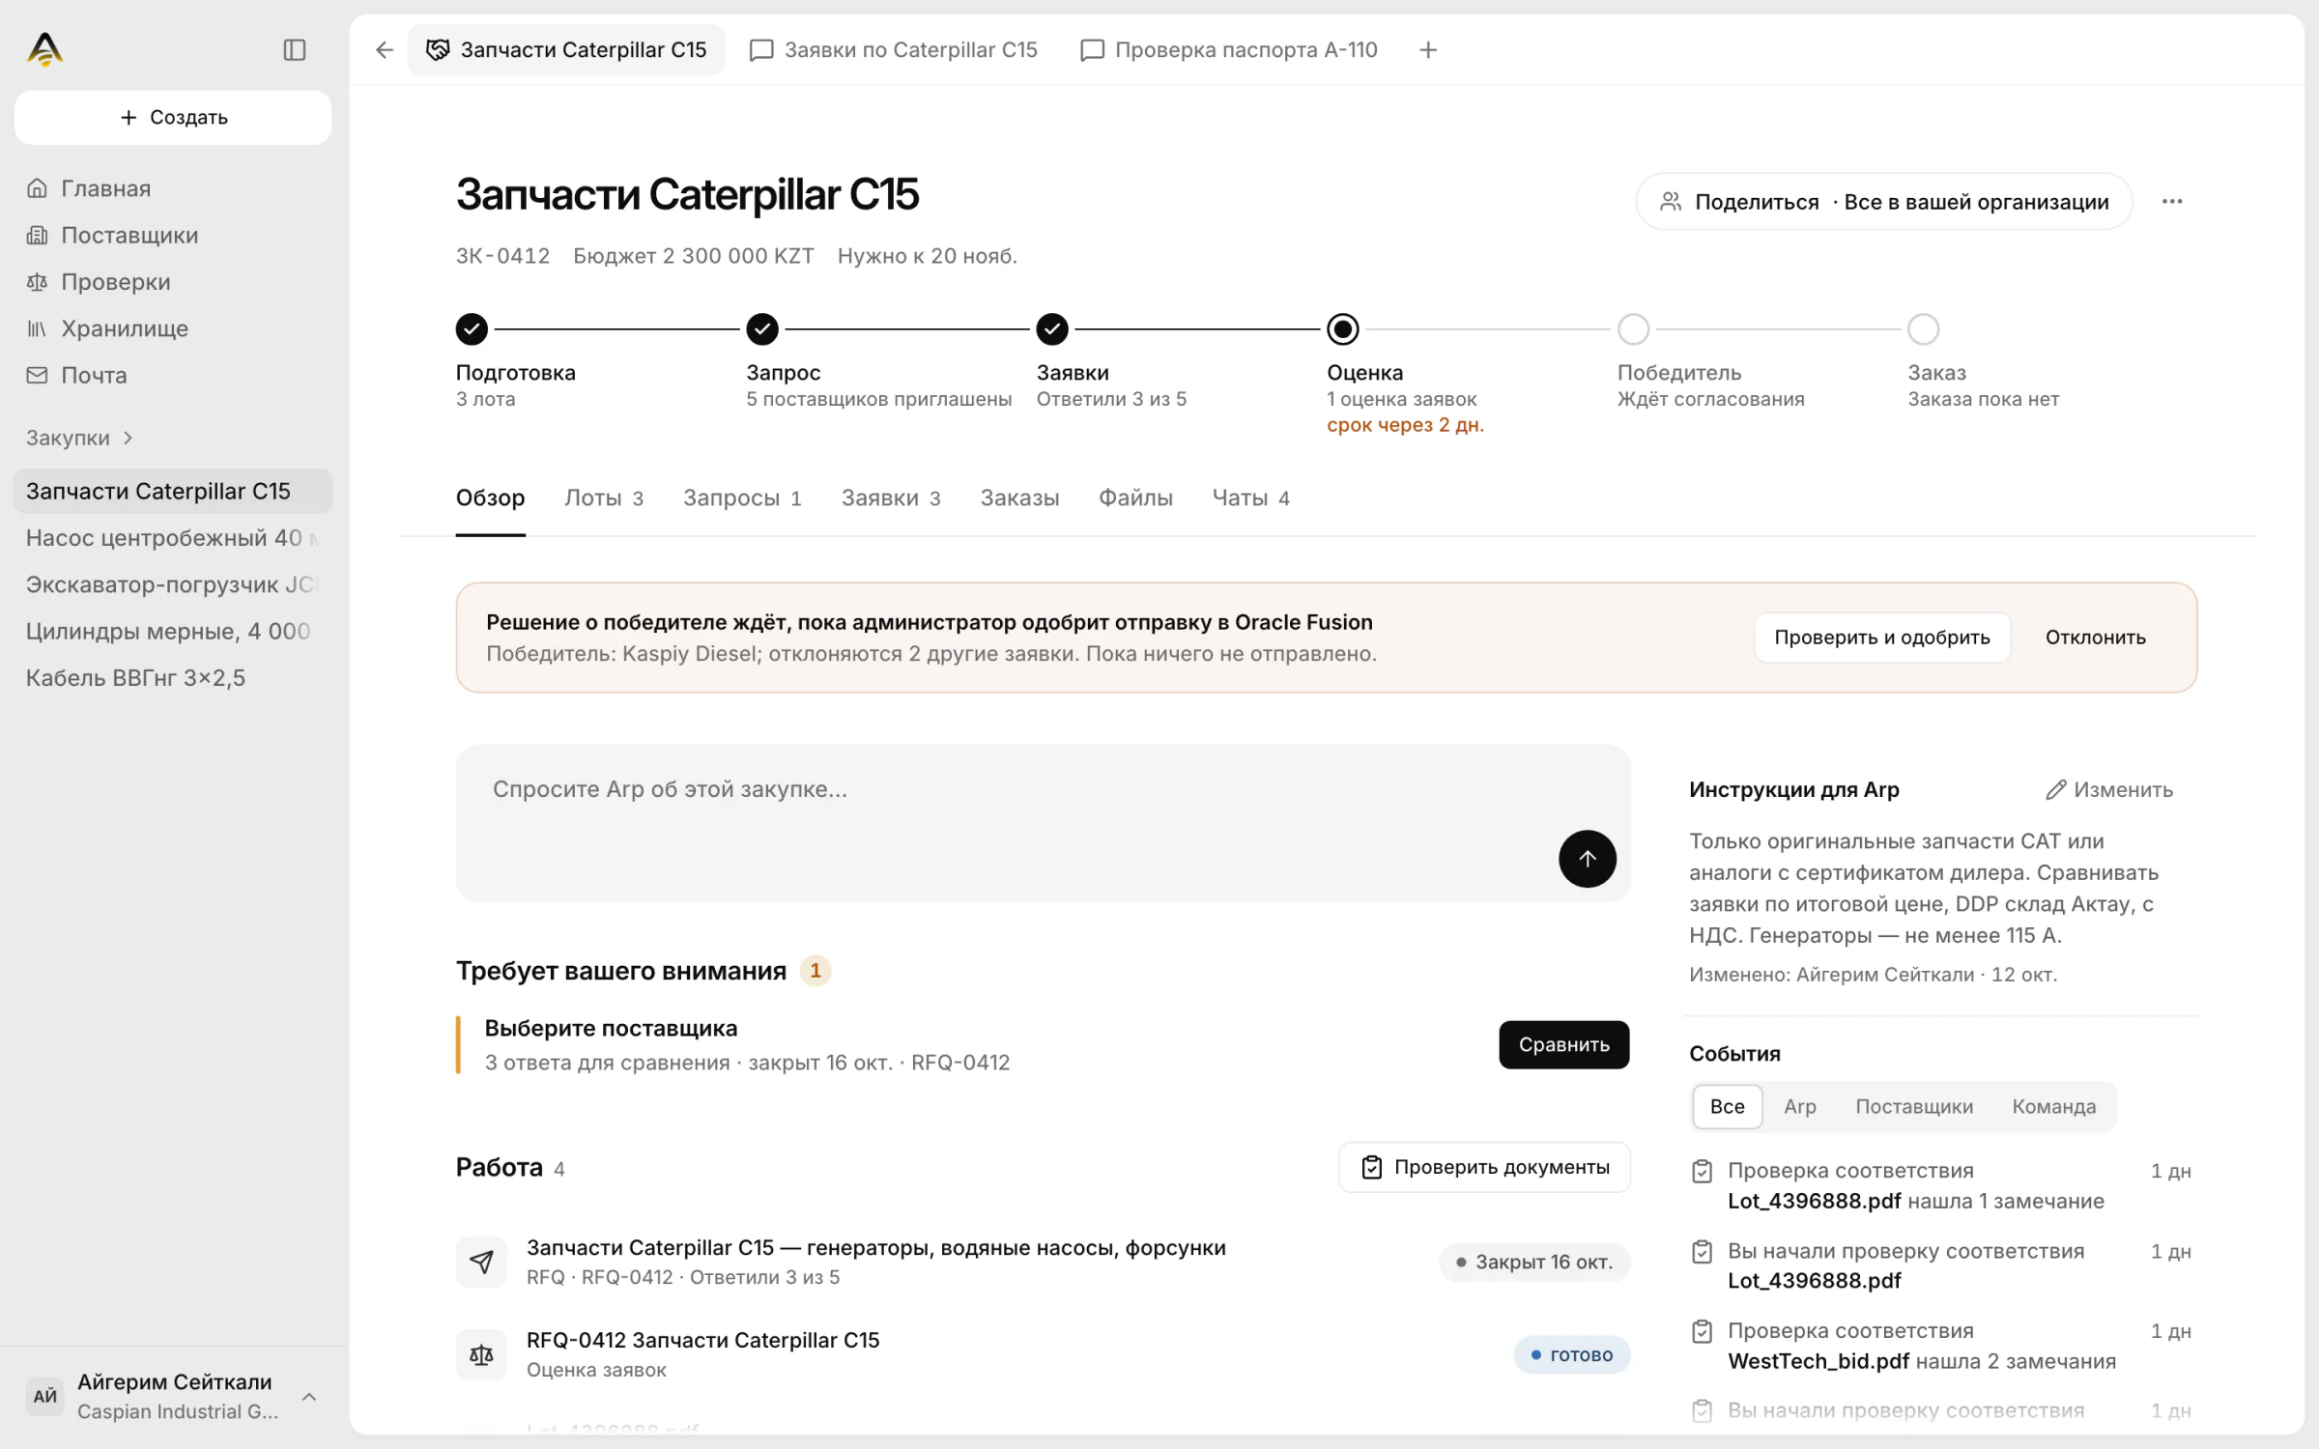Viewport: 2319px width, 1449px height.
Task: Switch to the Лоты tab
Action: [604, 497]
